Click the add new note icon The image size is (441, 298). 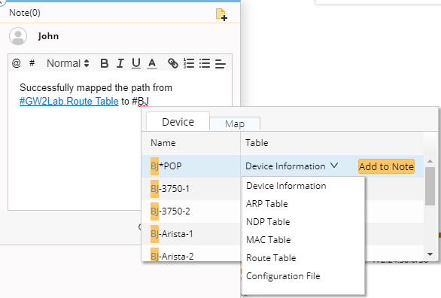point(221,14)
